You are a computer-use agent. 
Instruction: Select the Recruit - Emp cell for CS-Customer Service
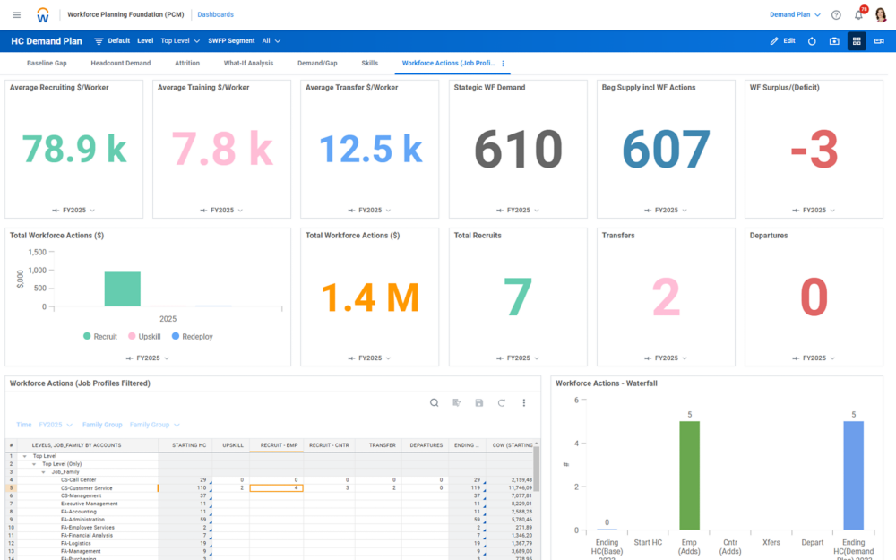pyautogui.click(x=277, y=488)
